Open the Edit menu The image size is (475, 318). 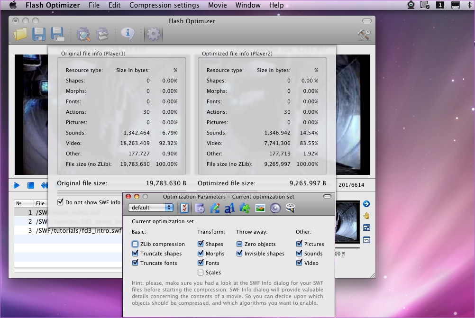115,5
